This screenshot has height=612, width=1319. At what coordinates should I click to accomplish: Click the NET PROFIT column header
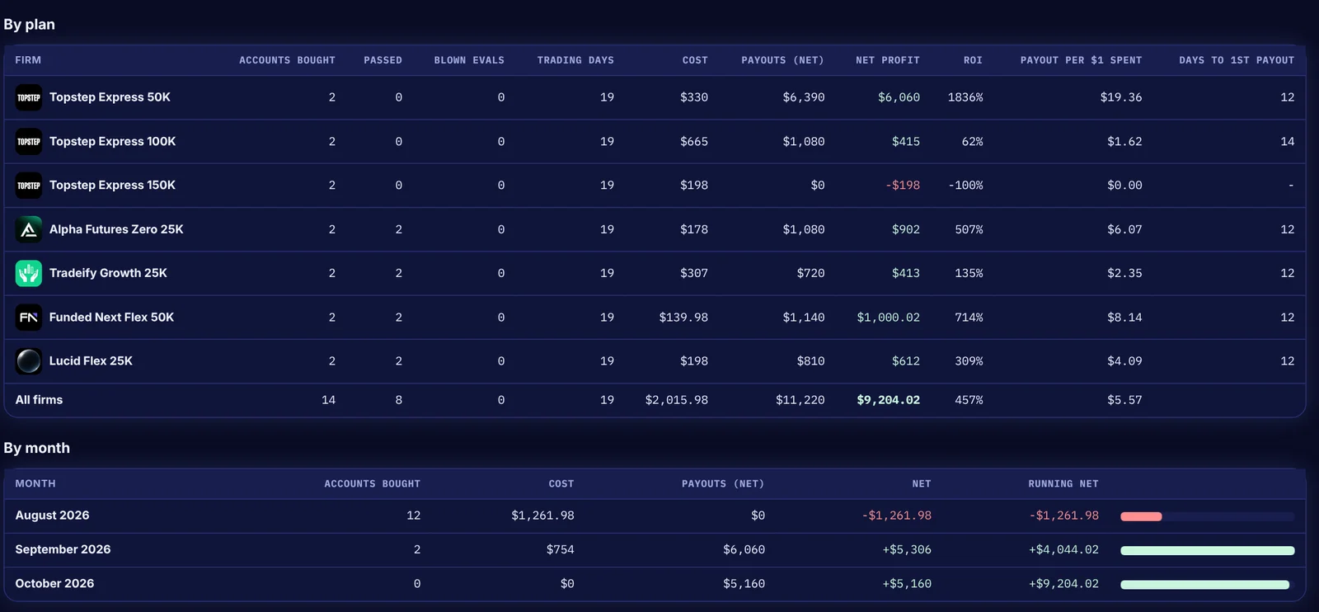(x=888, y=60)
